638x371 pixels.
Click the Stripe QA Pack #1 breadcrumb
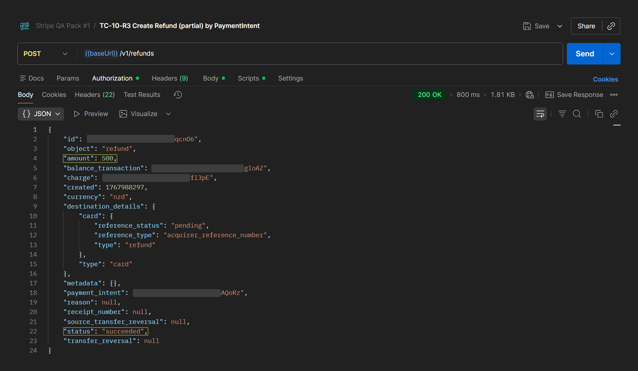point(63,26)
